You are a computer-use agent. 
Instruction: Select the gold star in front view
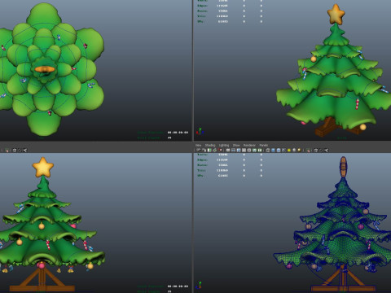43,167
